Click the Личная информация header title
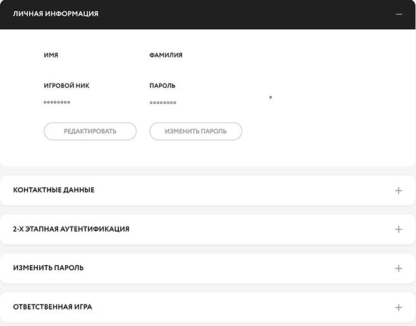Viewport: 416px width, 326px height. click(56, 13)
